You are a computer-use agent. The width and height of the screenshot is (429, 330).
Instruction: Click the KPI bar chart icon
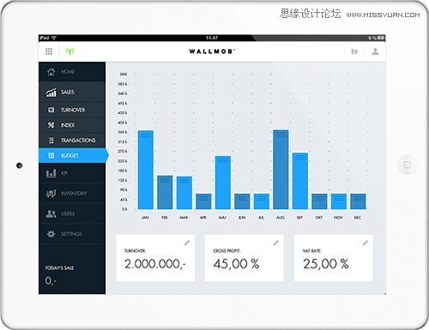click(x=51, y=173)
